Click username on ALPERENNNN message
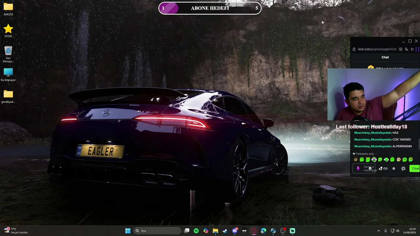 click(x=373, y=146)
